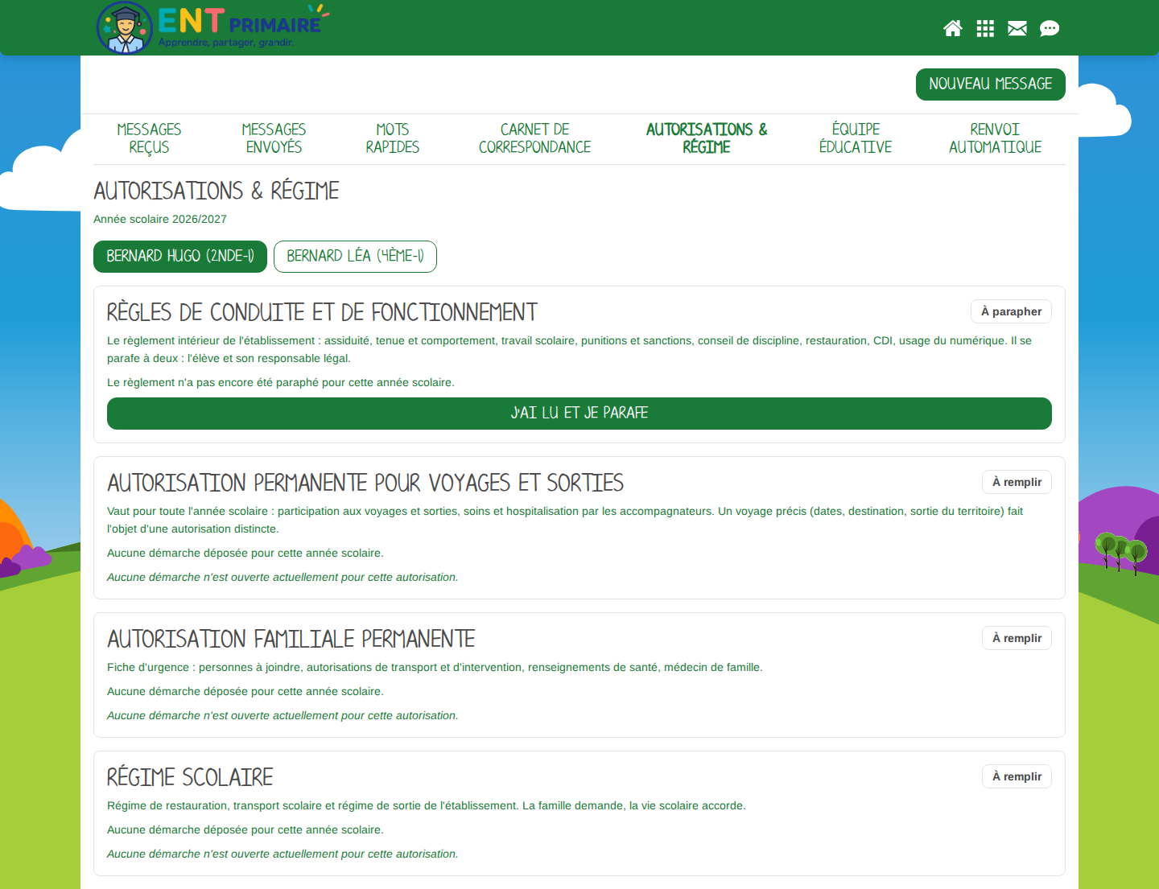Switch to student Bernard Léa (4ÈME-1)
Viewport: 1159px width, 889px height.
[355, 257]
